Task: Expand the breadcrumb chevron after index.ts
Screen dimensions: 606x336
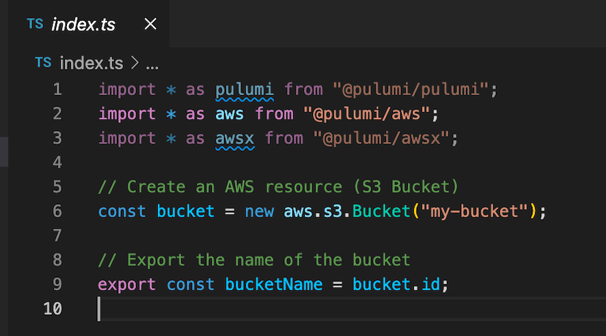Action: pos(135,63)
